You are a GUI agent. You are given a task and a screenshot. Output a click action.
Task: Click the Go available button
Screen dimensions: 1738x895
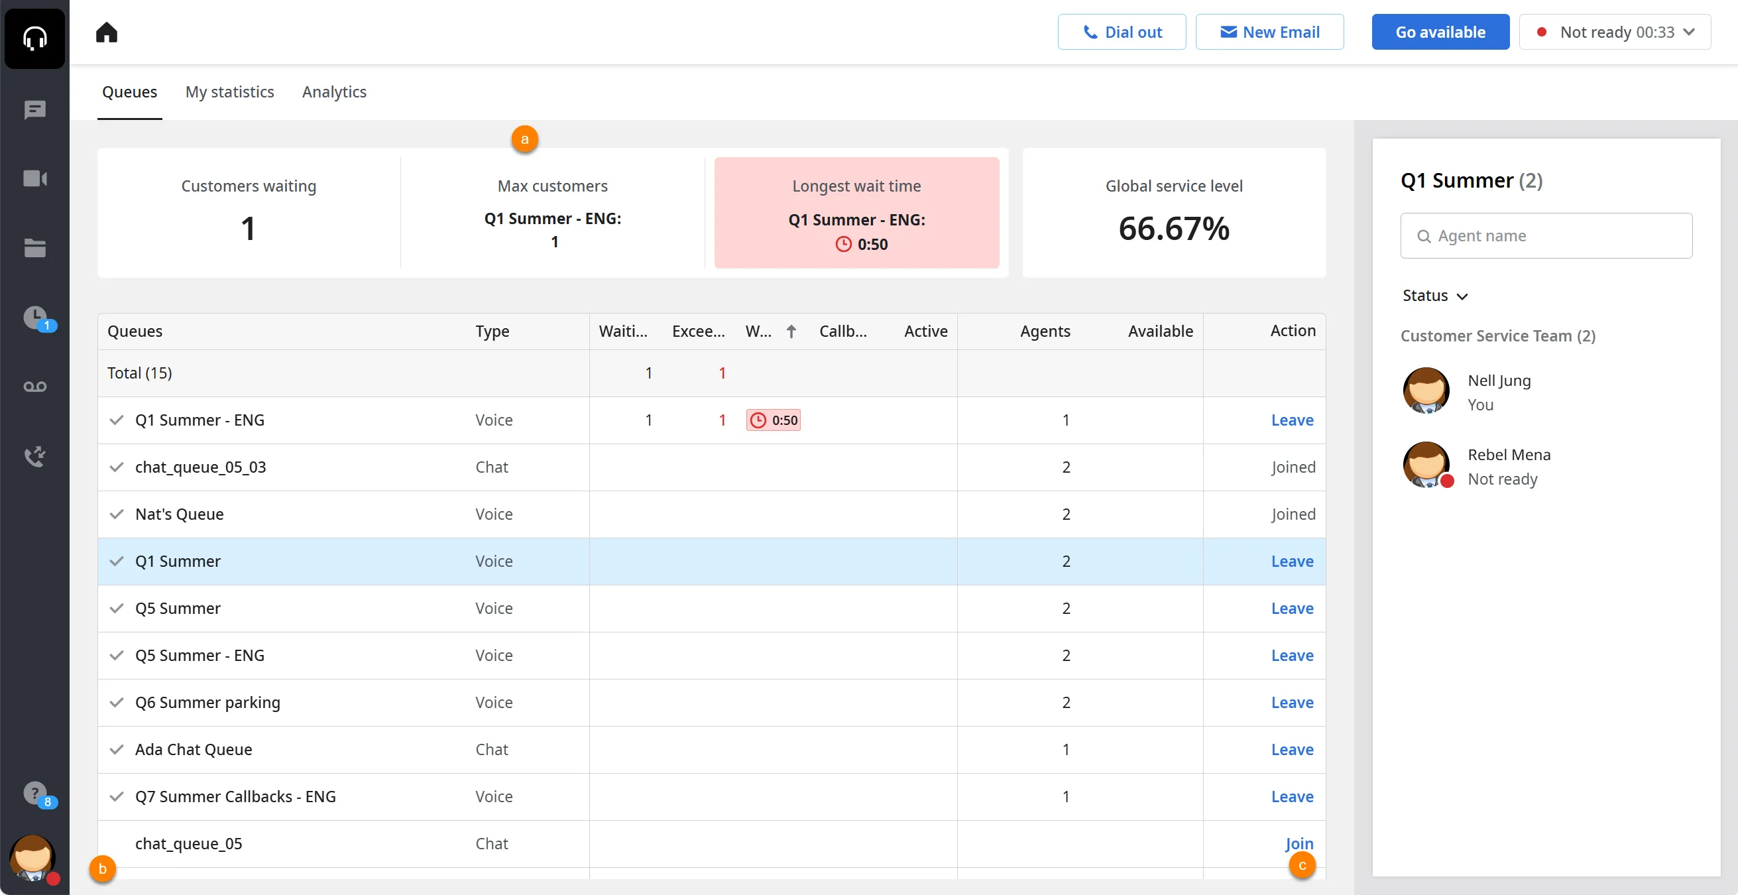pyautogui.click(x=1440, y=32)
